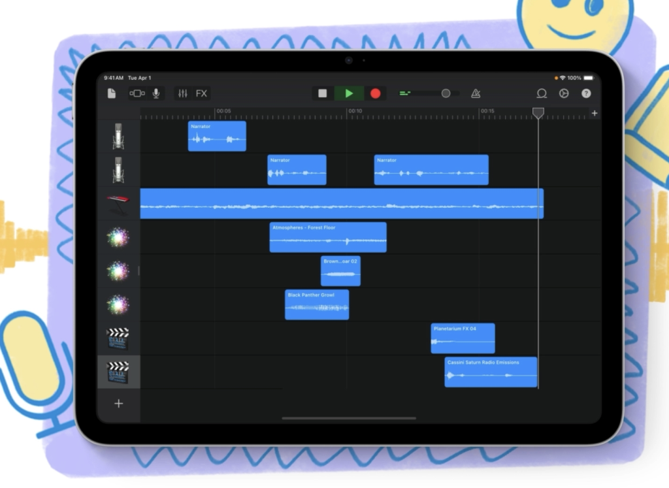
Task: Switch to Tracks view button
Action: [x=137, y=93]
